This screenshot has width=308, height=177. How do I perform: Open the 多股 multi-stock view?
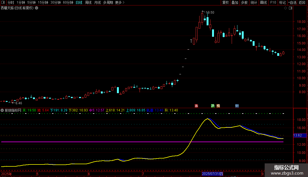pos(244,2)
